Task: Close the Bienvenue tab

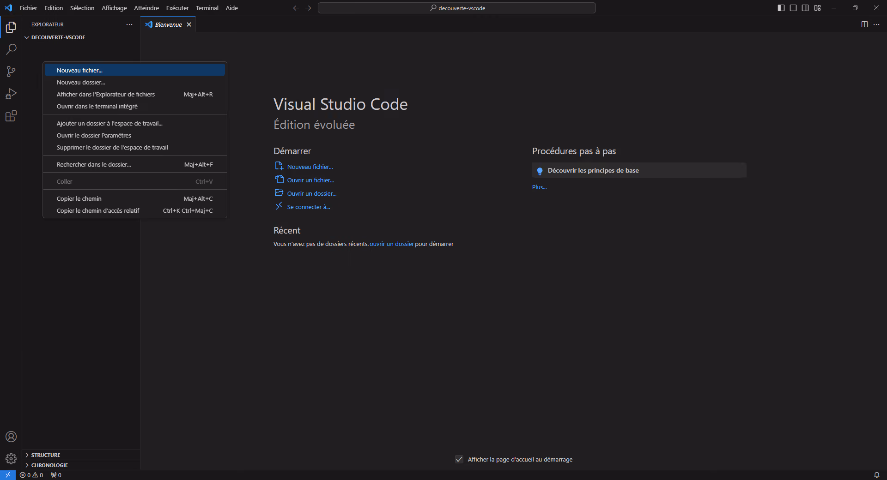Action: 189,24
